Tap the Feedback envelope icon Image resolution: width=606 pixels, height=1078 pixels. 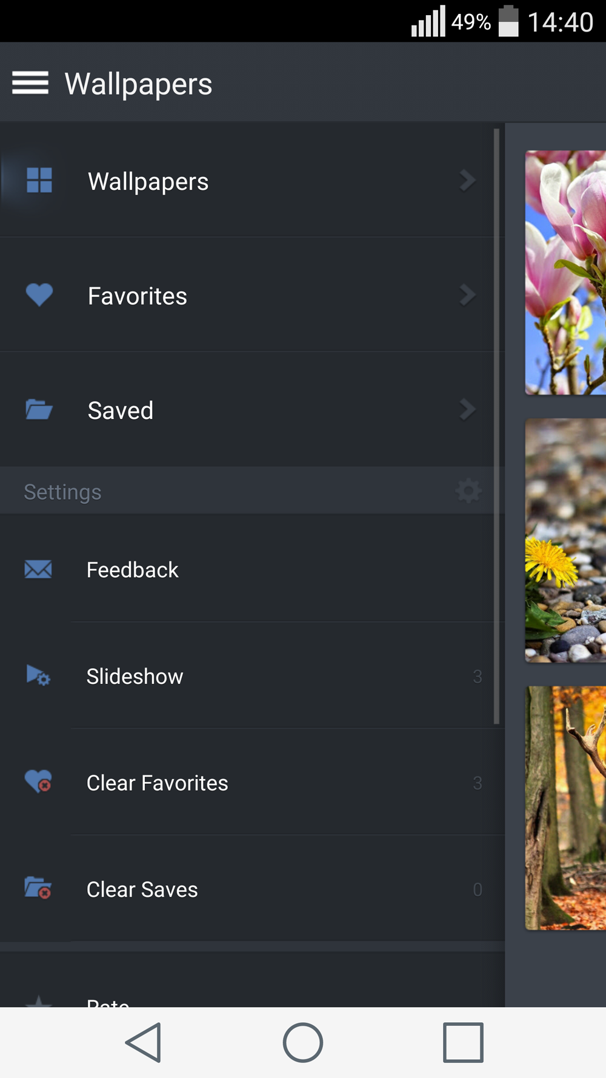[38, 569]
